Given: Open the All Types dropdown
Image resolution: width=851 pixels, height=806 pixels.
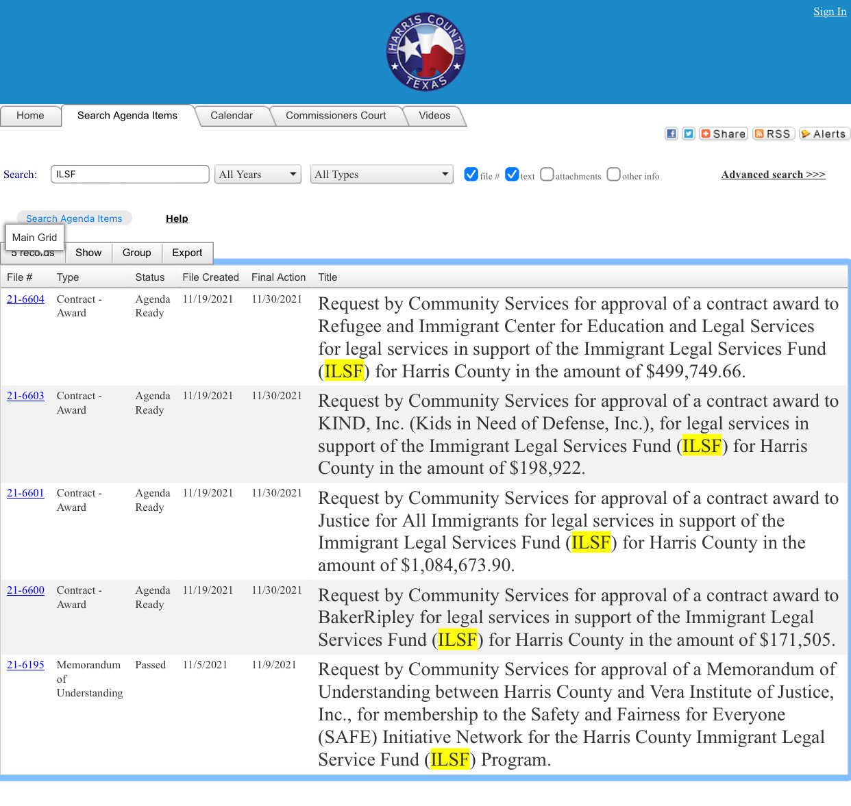Looking at the screenshot, I should (x=382, y=174).
